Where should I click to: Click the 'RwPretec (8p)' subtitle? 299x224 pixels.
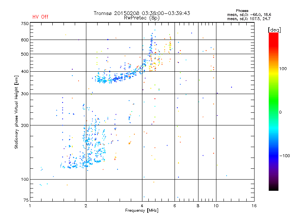142,18
